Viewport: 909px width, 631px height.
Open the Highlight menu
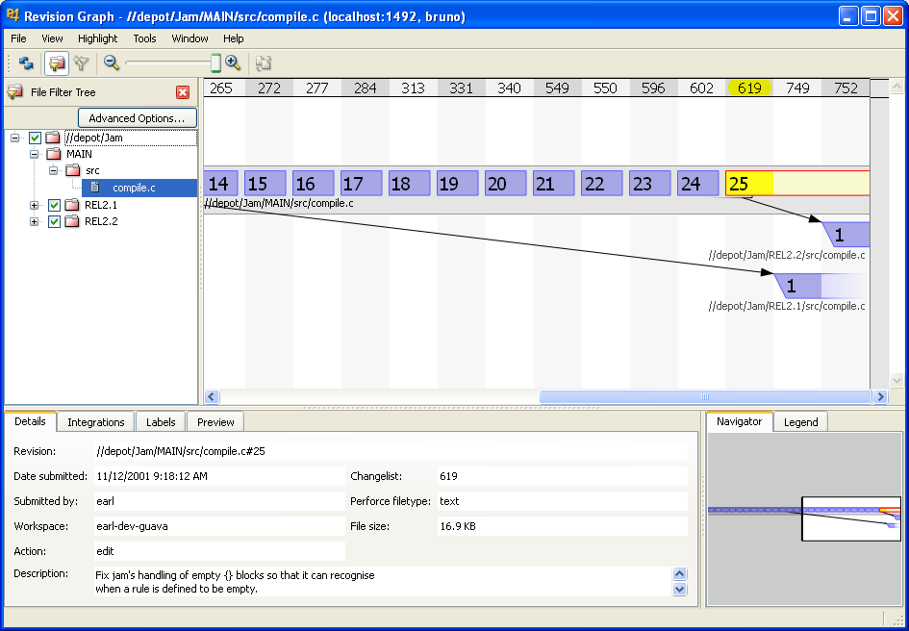click(x=97, y=38)
